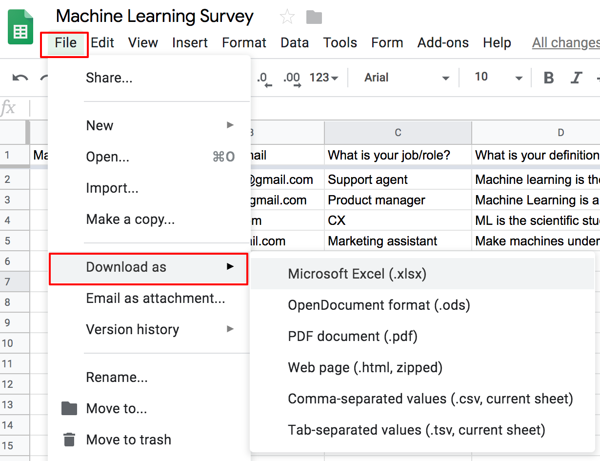Click the increase decimal places icon
This screenshot has height=461, width=600.
point(293,79)
